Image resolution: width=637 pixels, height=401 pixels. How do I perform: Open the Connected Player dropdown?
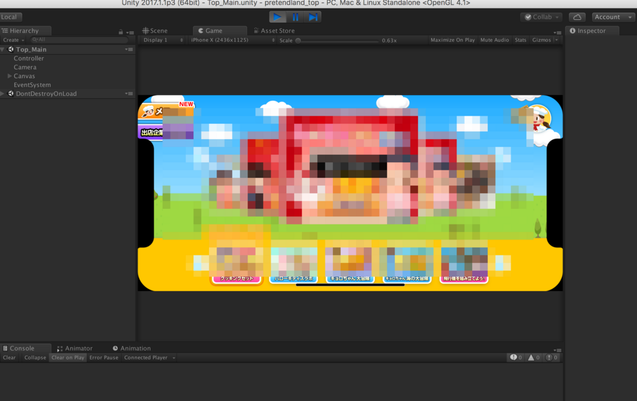click(x=149, y=357)
